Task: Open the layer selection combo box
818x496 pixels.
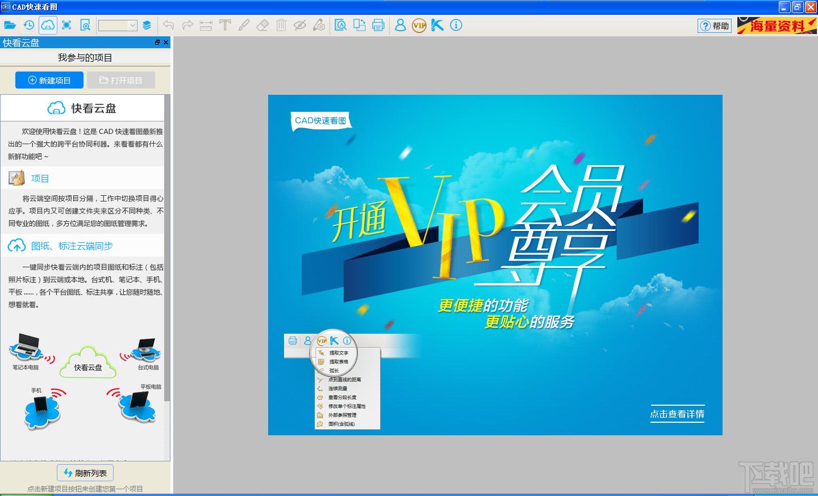Action: (118, 26)
